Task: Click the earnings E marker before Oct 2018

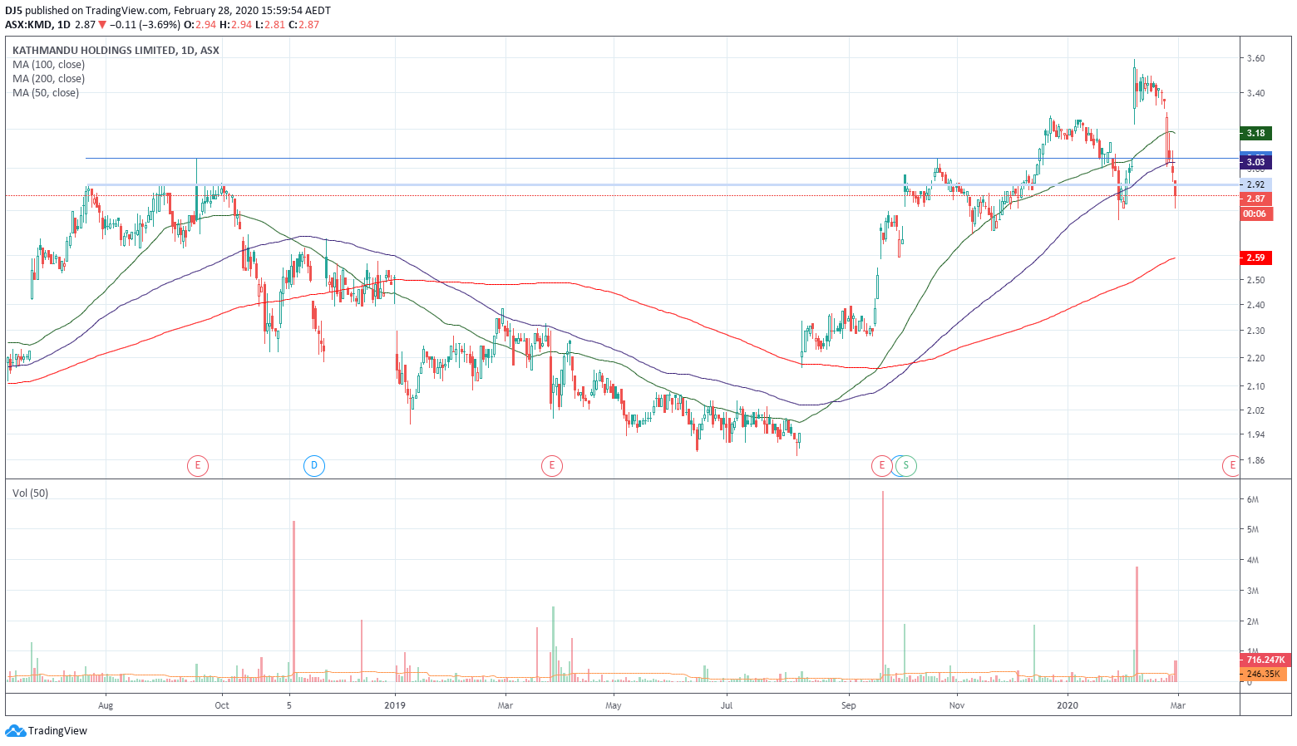Action: pos(198,465)
